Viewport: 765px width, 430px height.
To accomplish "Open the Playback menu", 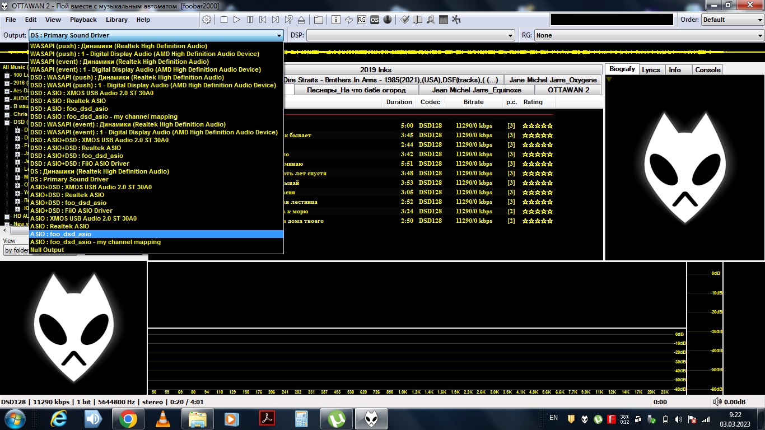I will click(83, 20).
